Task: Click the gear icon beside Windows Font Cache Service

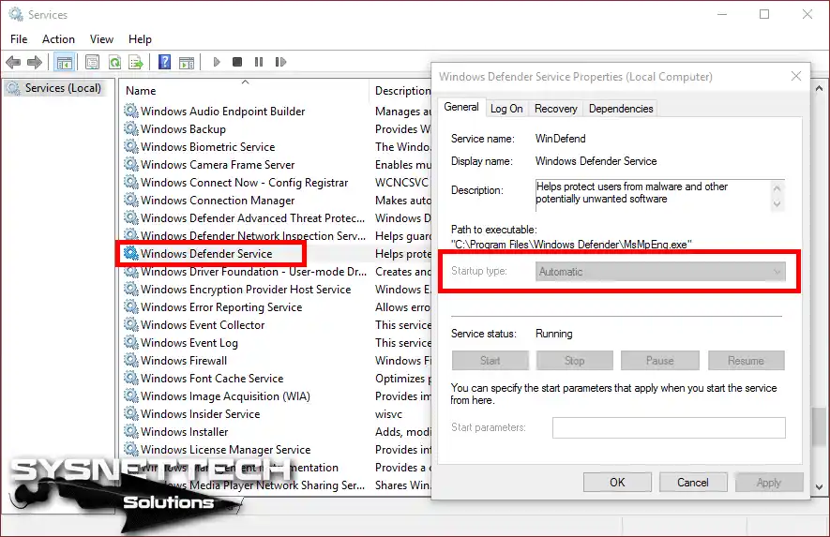Action: click(130, 379)
